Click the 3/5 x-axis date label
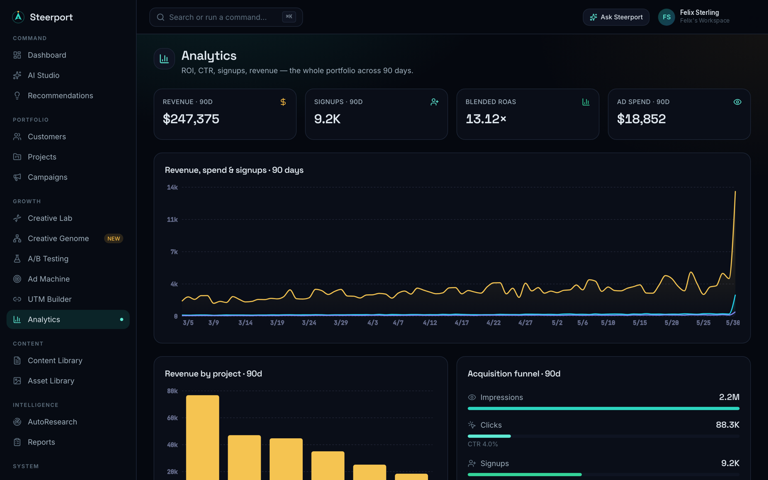This screenshot has height=480, width=768. point(188,323)
